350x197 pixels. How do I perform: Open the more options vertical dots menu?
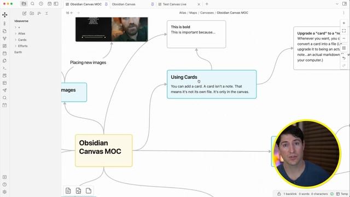point(343,13)
